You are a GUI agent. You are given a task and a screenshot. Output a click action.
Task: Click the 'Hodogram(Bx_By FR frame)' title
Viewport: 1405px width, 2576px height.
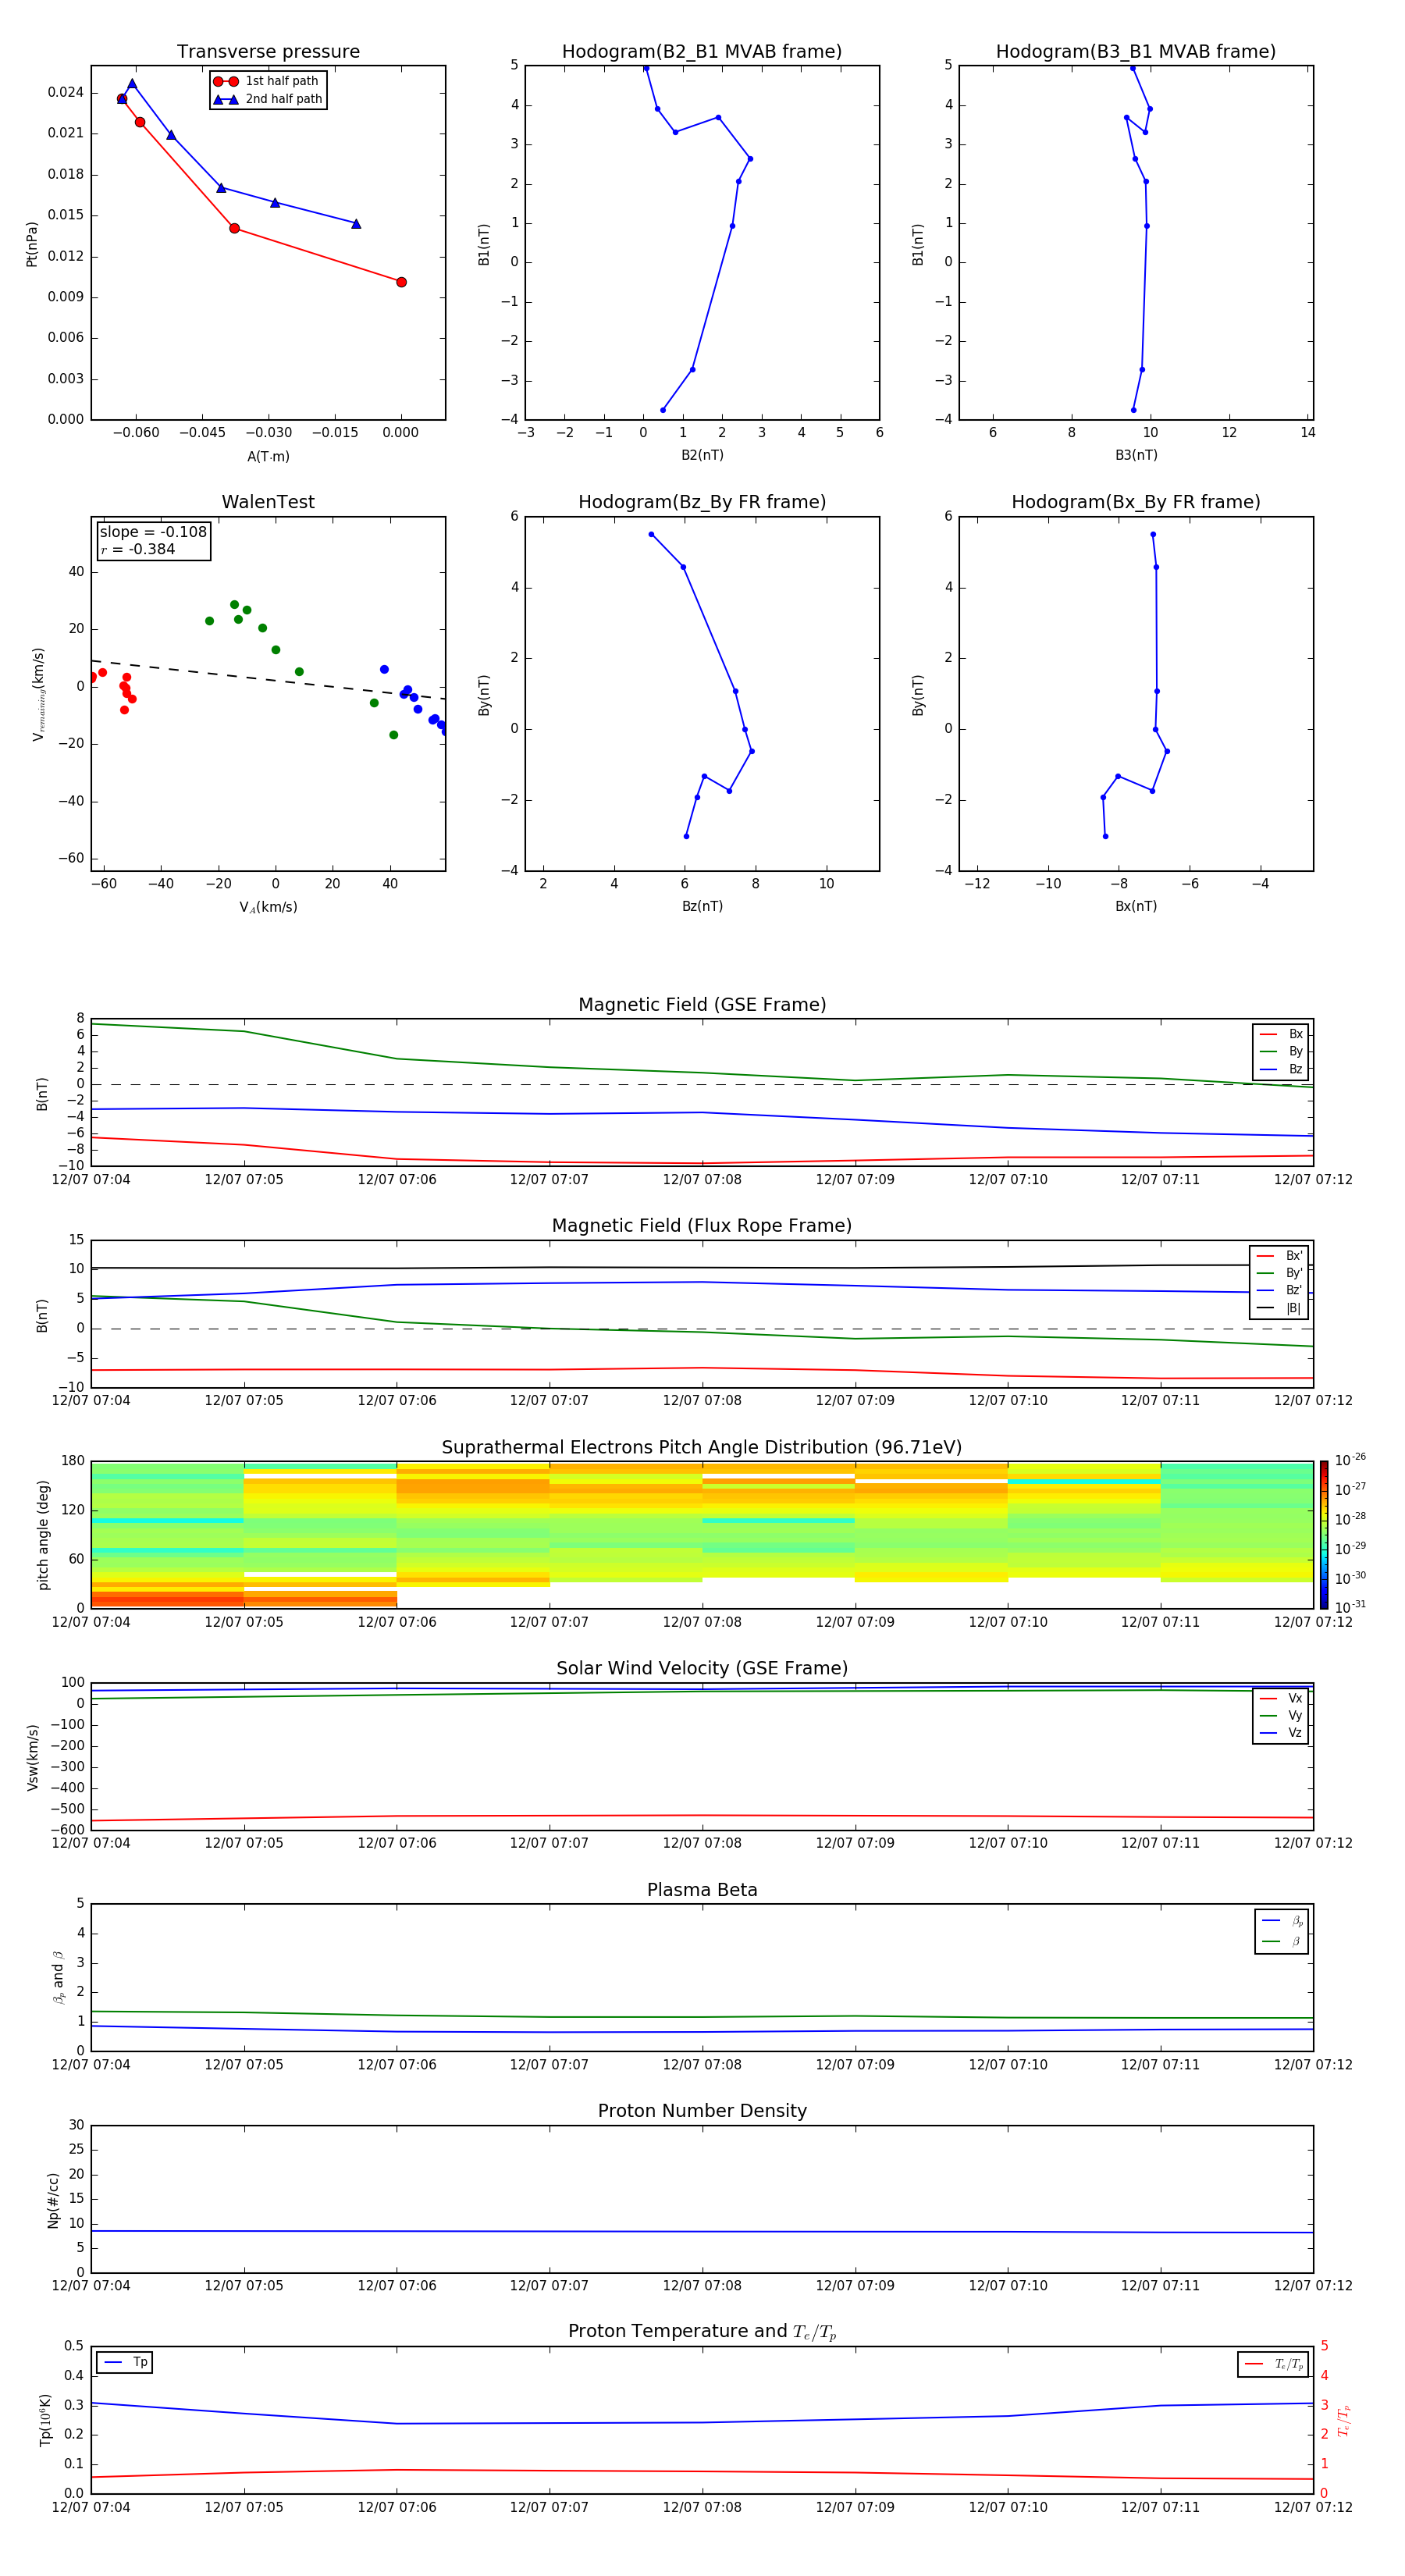[1136, 502]
